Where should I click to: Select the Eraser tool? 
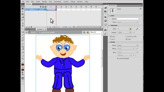pos(23,52)
